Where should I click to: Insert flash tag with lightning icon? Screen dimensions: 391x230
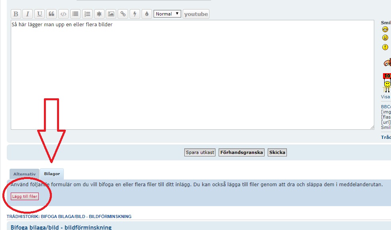pos(135,14)
